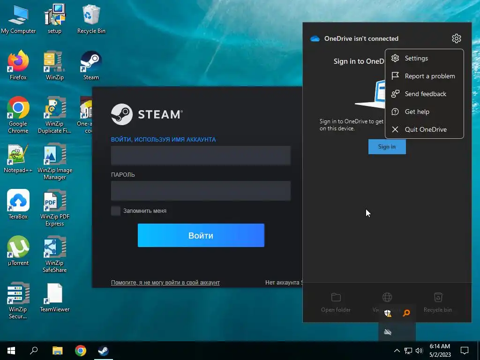Select the TeamViewer desktop shortcut
The width and height of the screenshot is (480, 360).
pos(54,298)
